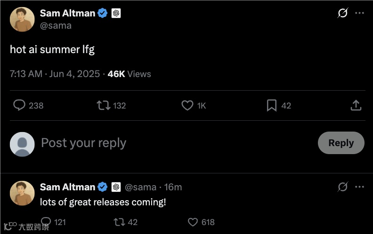373x234 pixels.
Task: Open Sam Altman's profile name in header
Action: coord(67,13)
